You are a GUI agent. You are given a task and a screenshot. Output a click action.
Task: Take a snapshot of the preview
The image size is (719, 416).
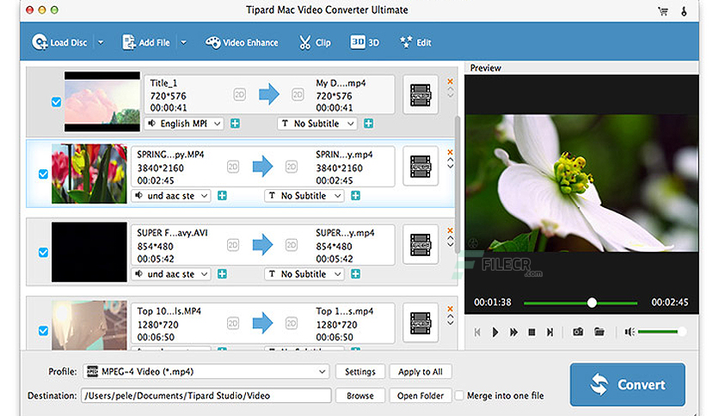point(578,332)
